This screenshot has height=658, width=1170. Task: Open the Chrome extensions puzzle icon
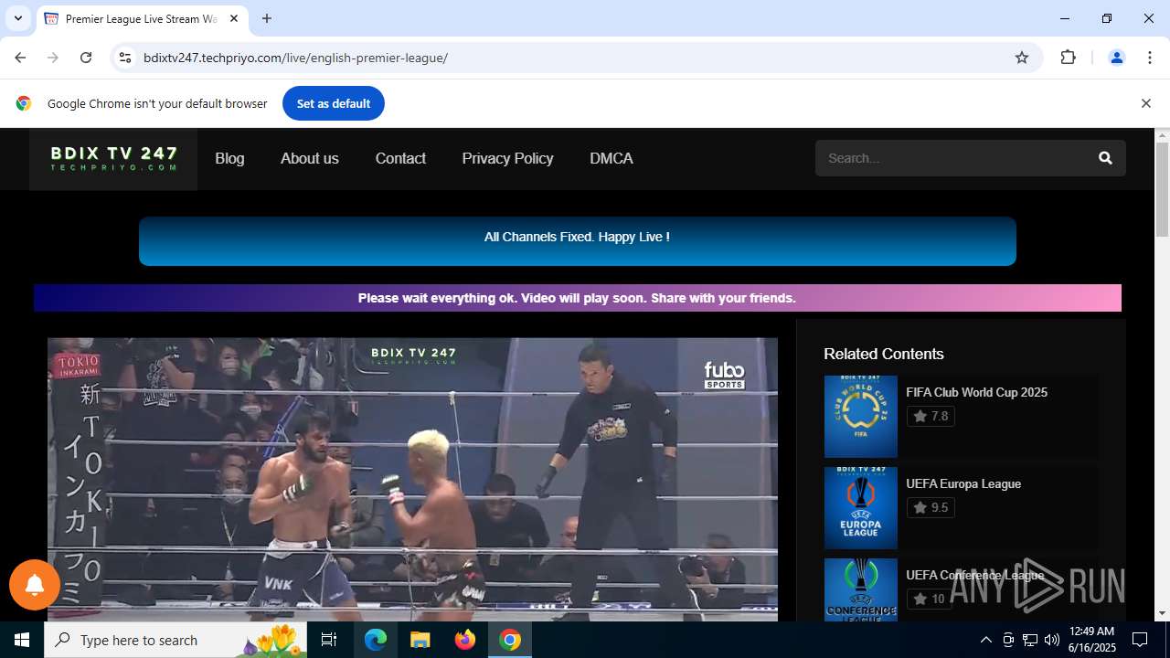click(x=1068, y=58)
